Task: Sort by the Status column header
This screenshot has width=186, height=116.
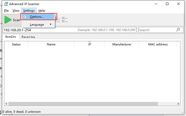Action: pyautogui.click(x=16, y=44)
